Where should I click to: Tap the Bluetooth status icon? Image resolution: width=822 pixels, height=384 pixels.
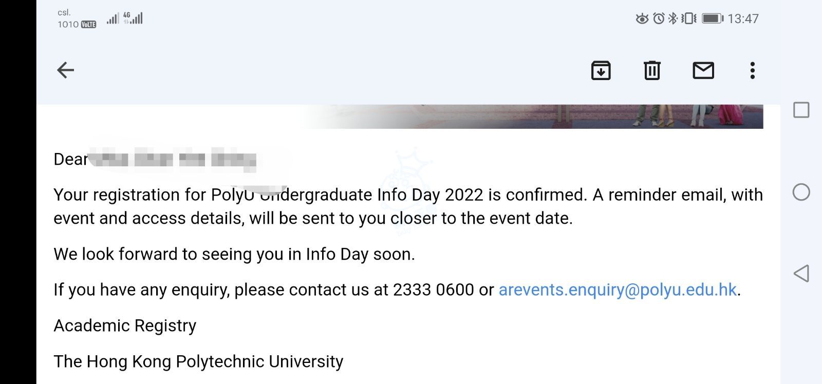point(672,18)
